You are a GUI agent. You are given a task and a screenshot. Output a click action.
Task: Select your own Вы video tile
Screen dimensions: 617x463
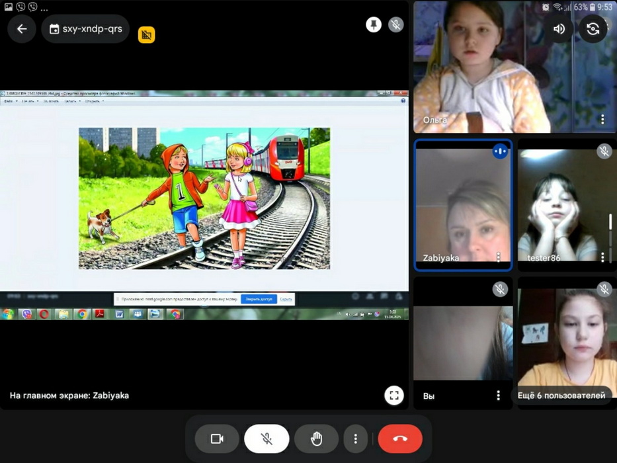tap(463, 343)
